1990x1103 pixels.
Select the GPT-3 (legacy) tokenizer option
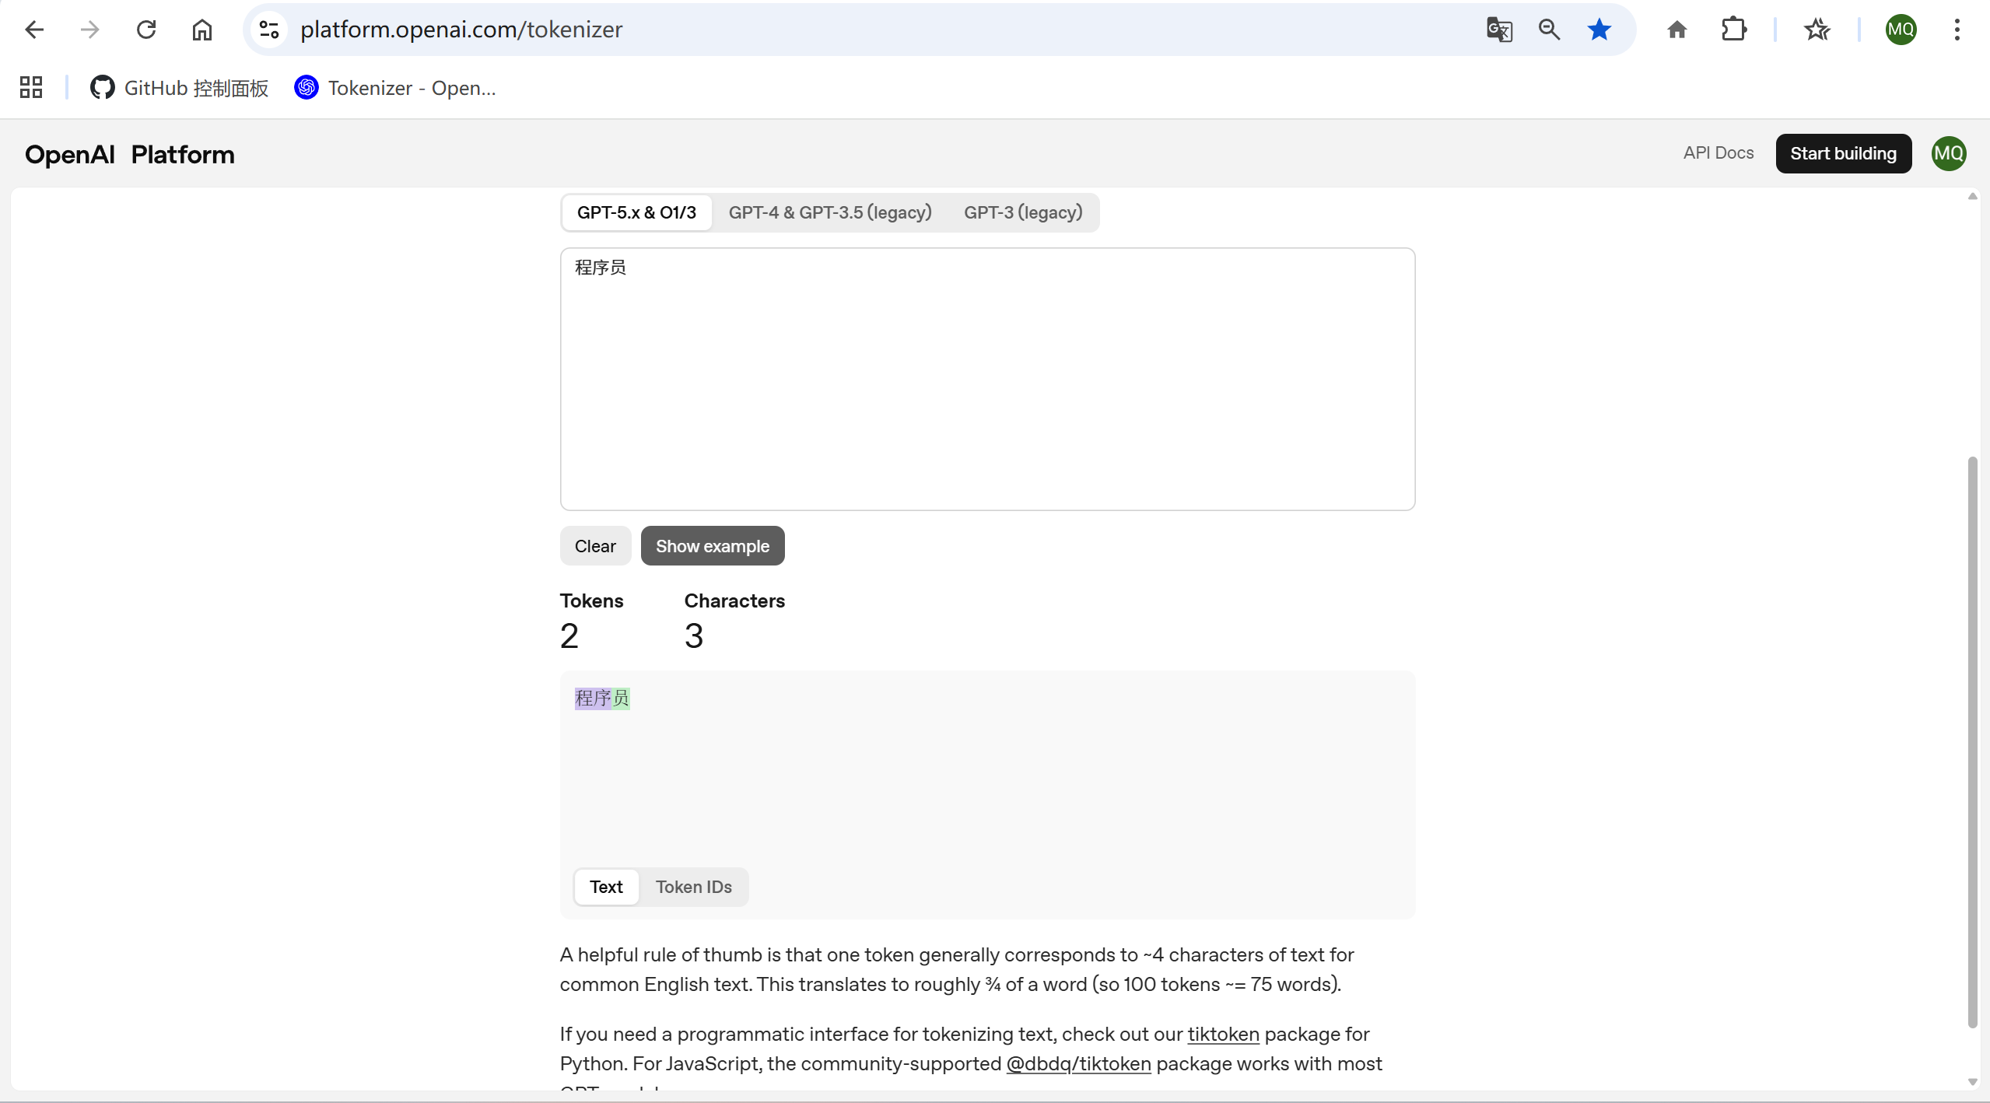pos(1022,212)
